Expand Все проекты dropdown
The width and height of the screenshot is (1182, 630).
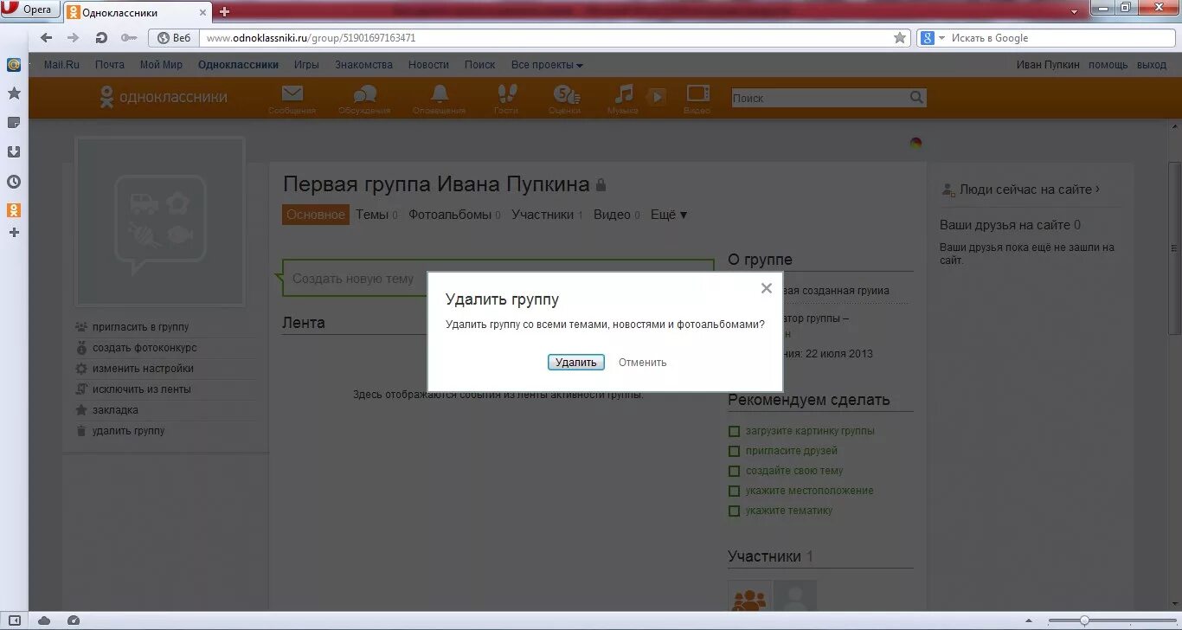point(547,65)
